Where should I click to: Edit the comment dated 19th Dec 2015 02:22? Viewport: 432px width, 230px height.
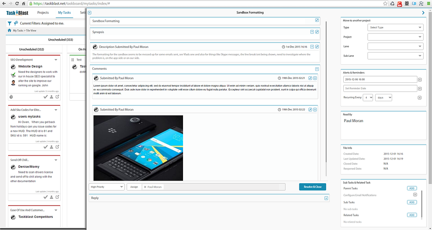(310, 110)
